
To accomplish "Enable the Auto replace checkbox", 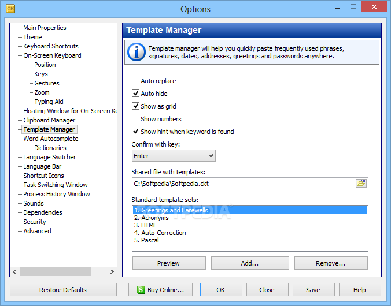I will (135, 81).
